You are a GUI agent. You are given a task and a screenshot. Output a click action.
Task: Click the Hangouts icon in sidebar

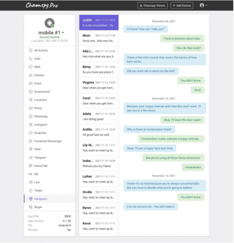[x=31, y=199]
